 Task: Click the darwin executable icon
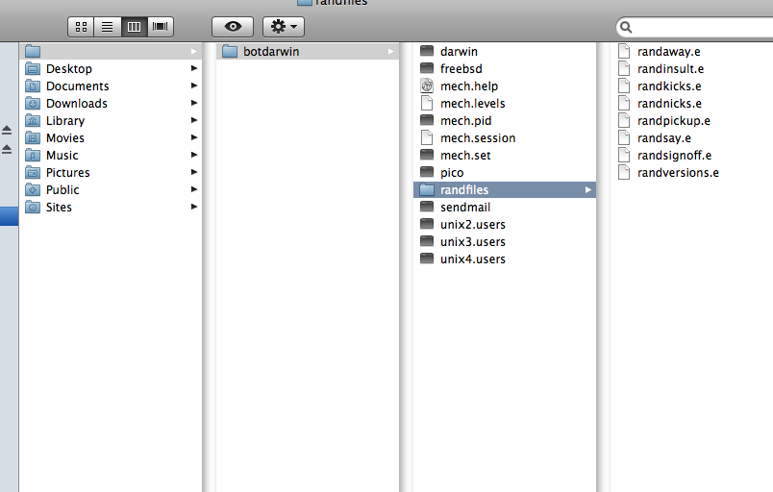pyautogui.click(x=428, y=52)
